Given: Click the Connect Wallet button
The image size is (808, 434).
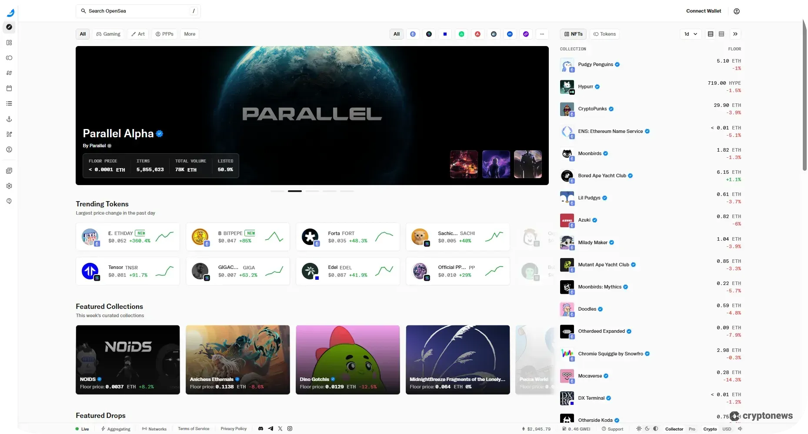Looking at the screenshot, I should click(x=703, y=11).
